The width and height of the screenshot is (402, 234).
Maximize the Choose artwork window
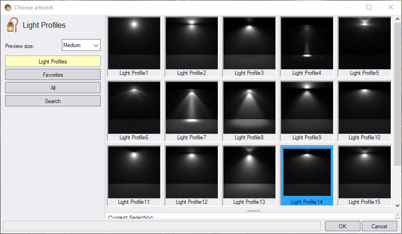point(369,7)
